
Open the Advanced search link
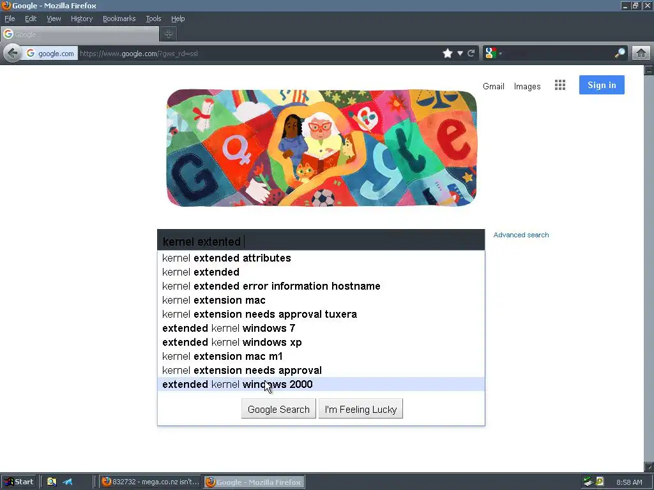521,235
